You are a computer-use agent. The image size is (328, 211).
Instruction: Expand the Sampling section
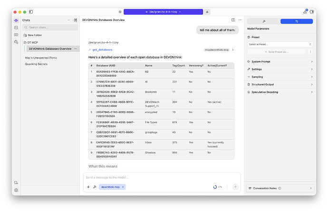[280, 77]
